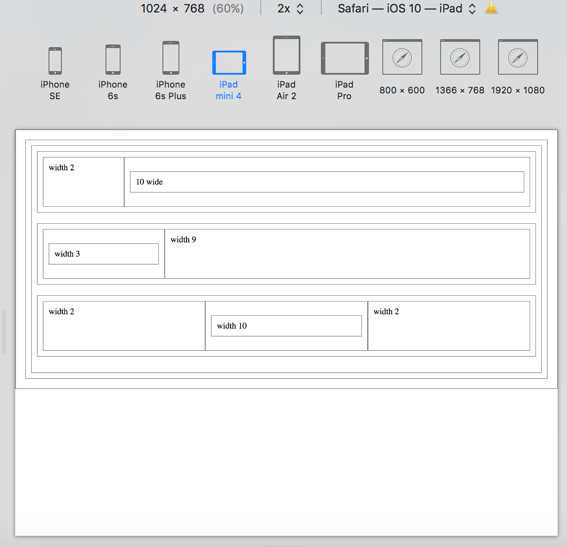Click the 'width 2' cell in first row

(83, 182)
